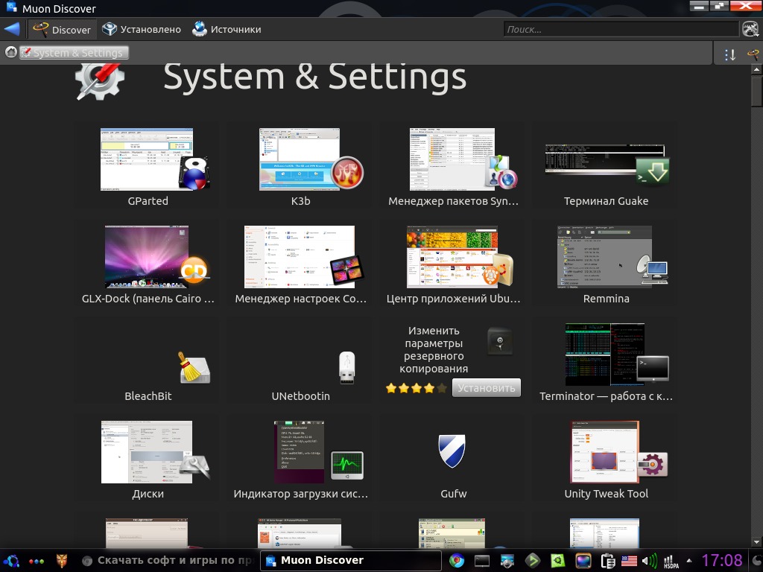The image size is (763, 572).
Task: Switch to the Discover tab
Action: [x=62, y=30]
